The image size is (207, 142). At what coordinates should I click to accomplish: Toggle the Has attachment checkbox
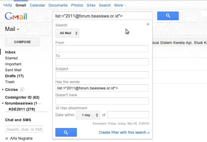click(57, 108)
